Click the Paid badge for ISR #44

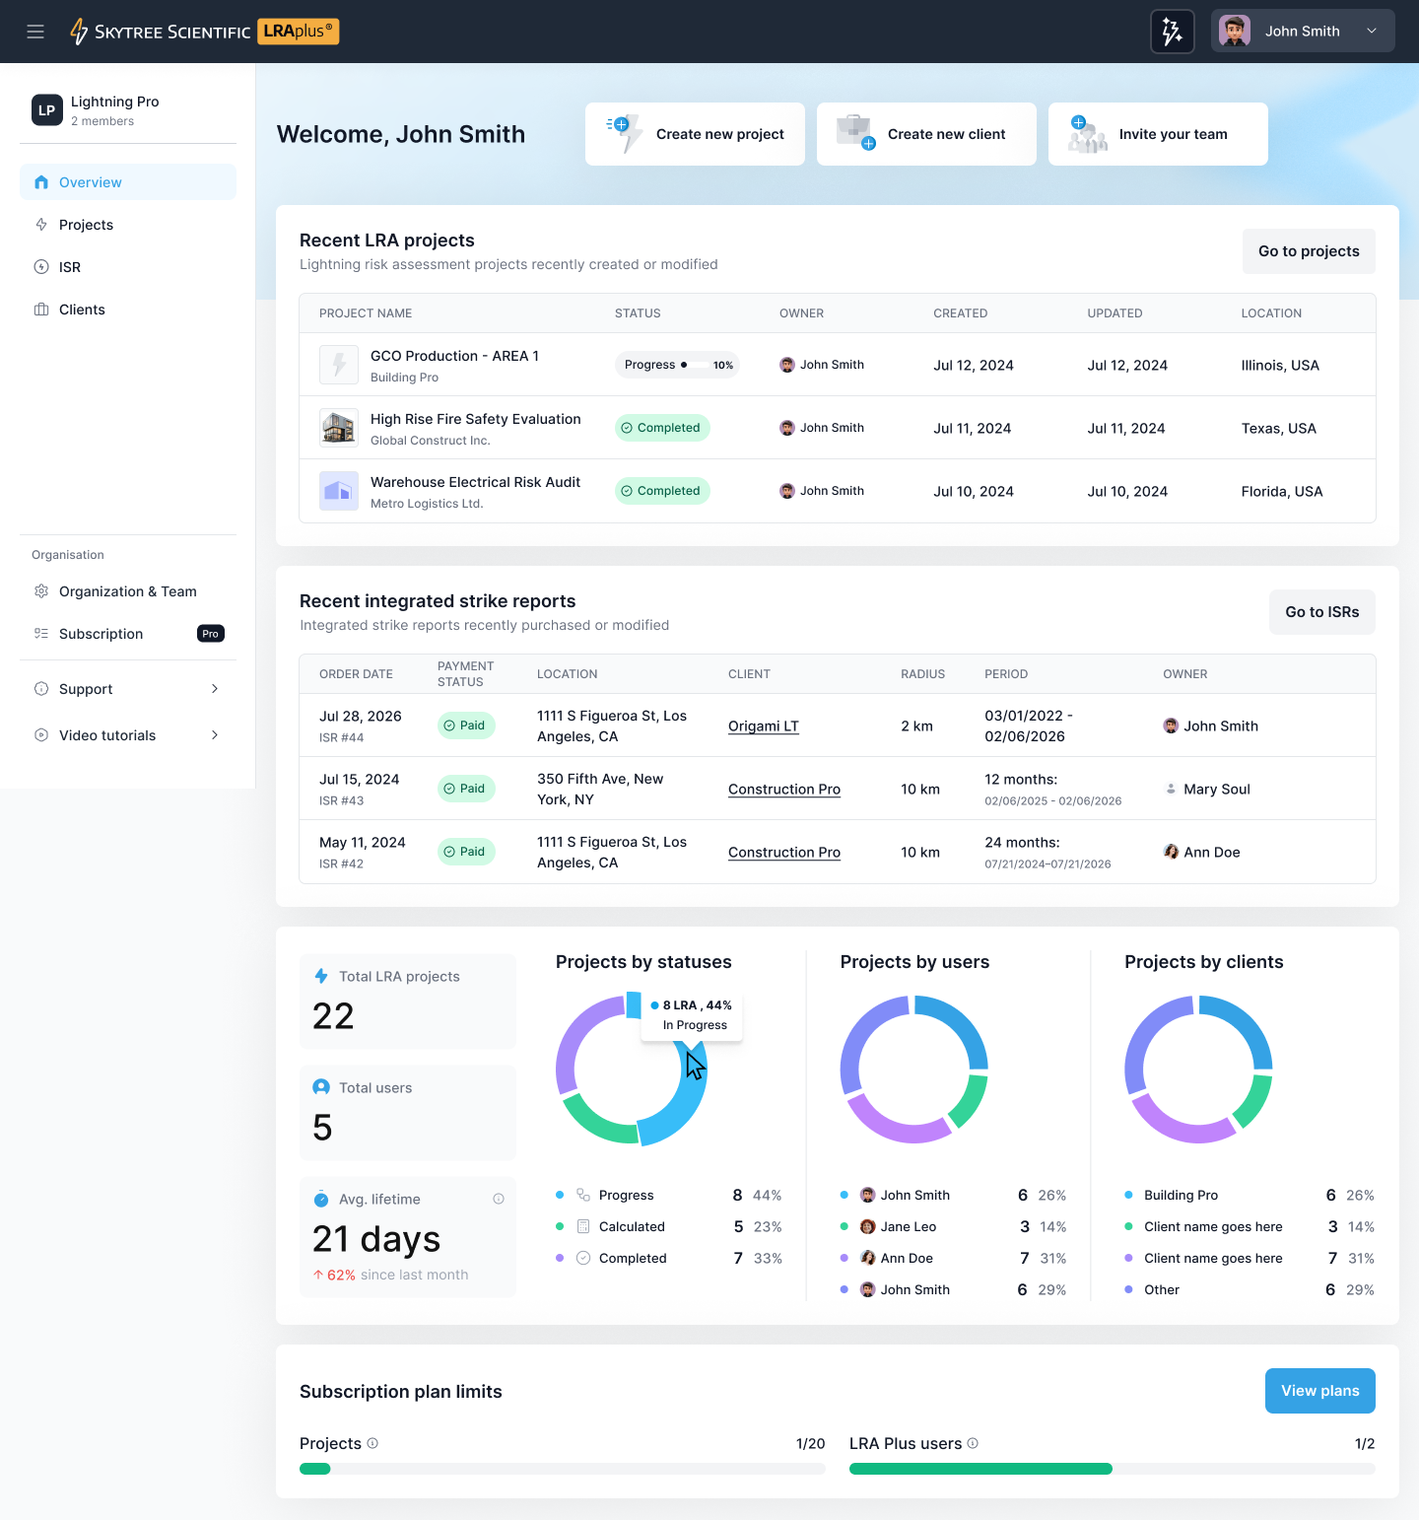tap(466, 725)
